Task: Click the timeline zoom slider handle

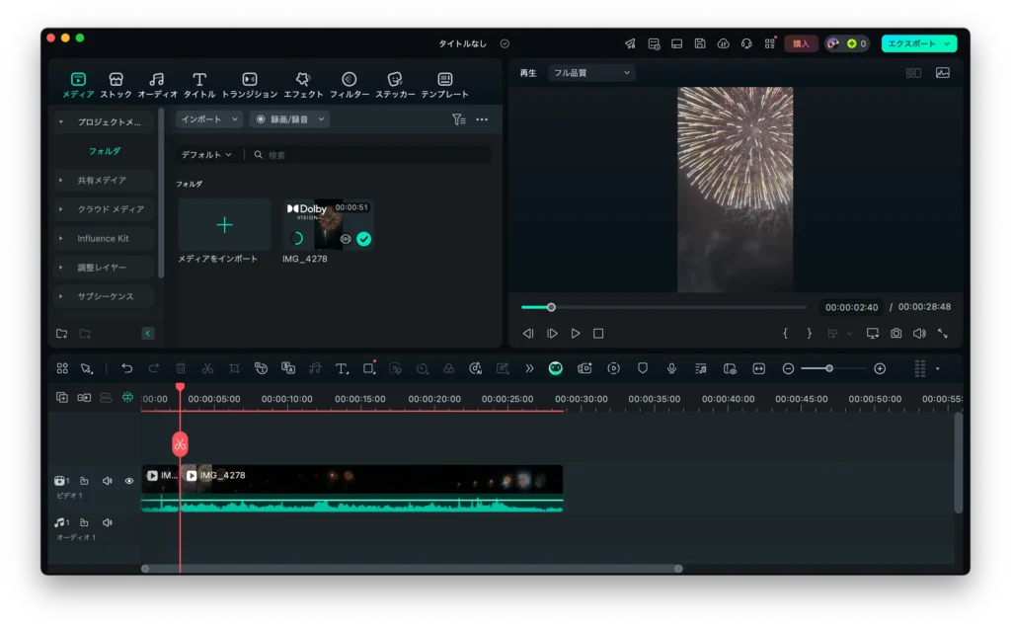Action: (x=829, y=368)
